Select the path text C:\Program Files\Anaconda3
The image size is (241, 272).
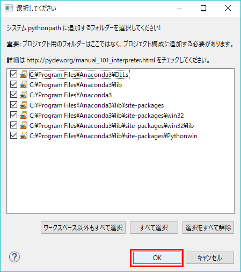click(x=71, y=95)
